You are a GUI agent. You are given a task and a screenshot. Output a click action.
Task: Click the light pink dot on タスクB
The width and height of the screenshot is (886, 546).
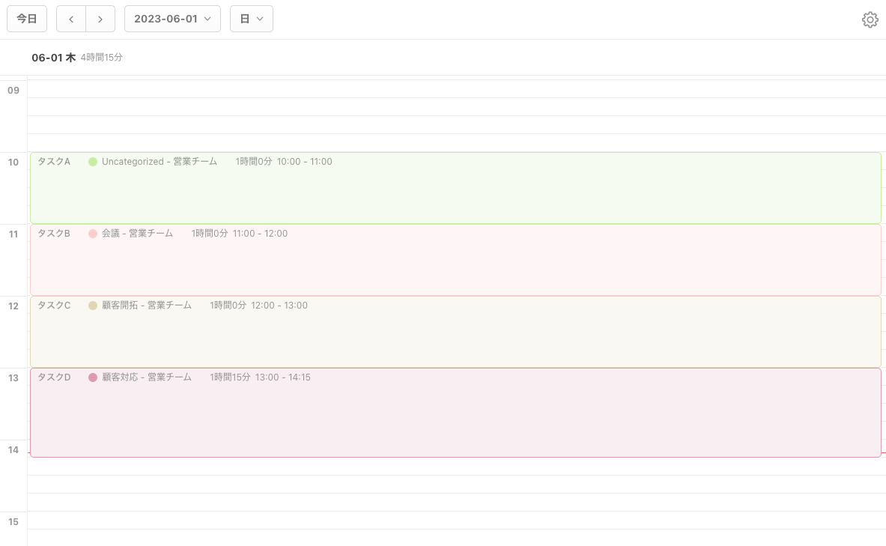[x=93, y=234]
